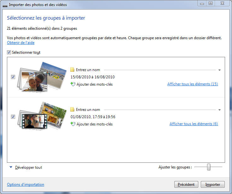Click Entrez un nom field of the second group
This screenshot has width=232, height=194.
pos(88,110)
